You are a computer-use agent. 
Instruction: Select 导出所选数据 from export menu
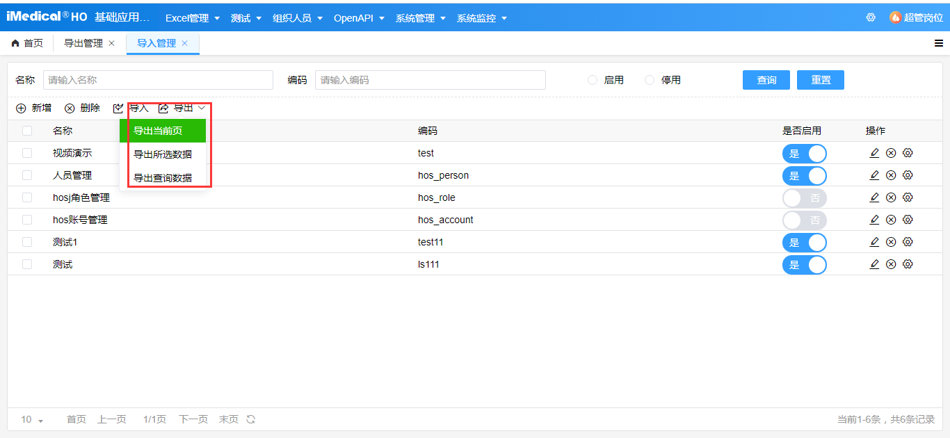[x=163, y=156]
